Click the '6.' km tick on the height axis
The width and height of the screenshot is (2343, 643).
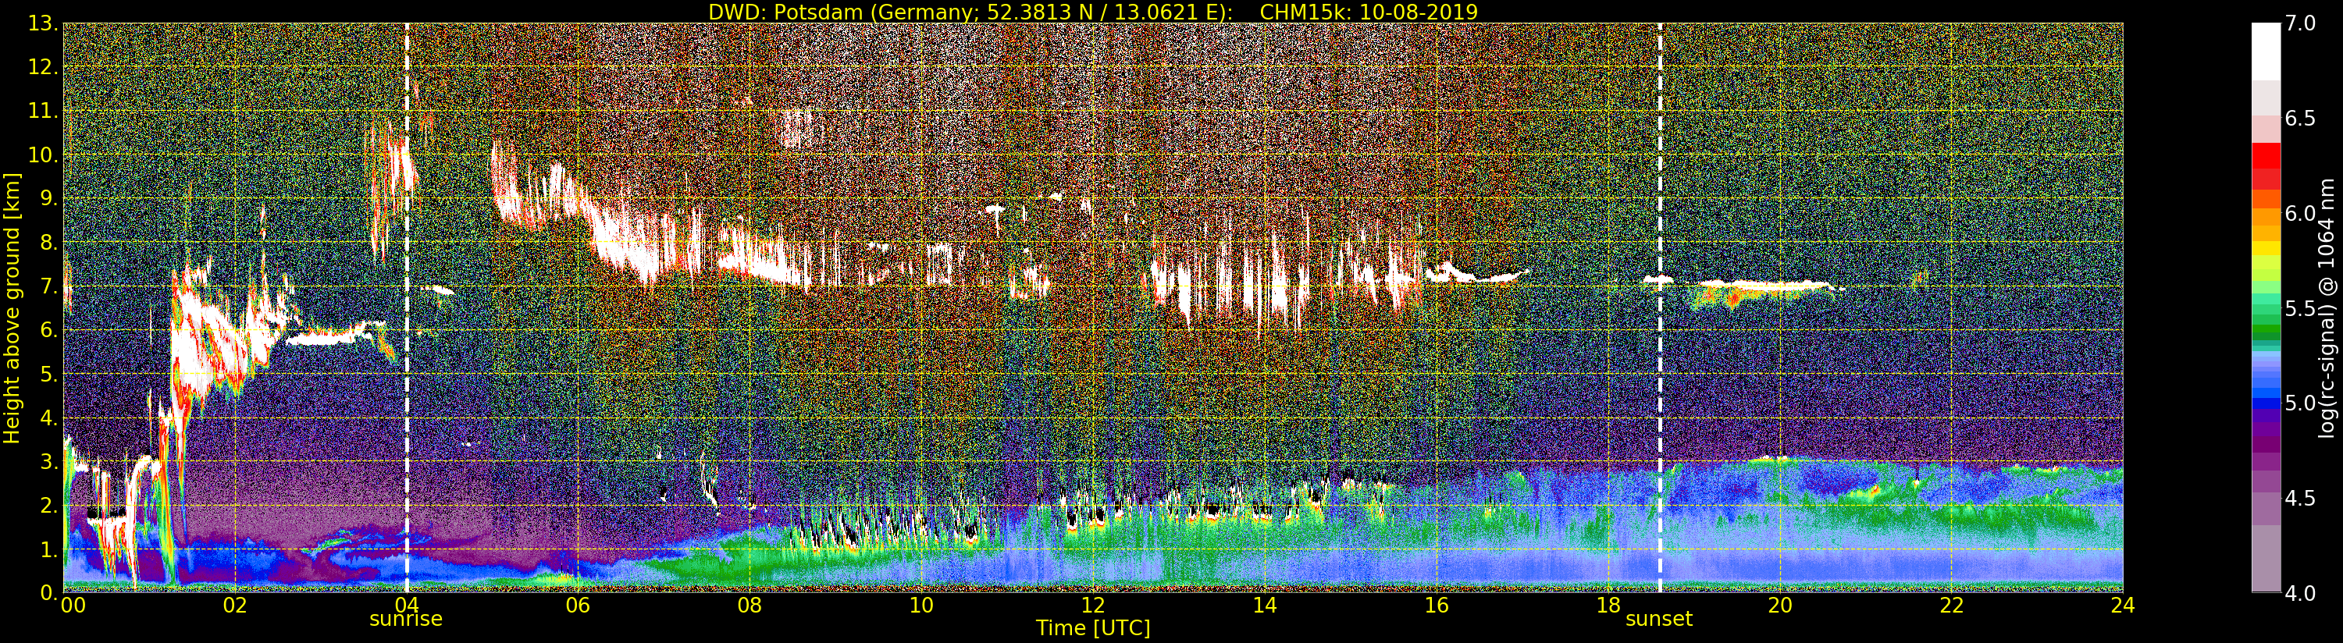[48, 330]
